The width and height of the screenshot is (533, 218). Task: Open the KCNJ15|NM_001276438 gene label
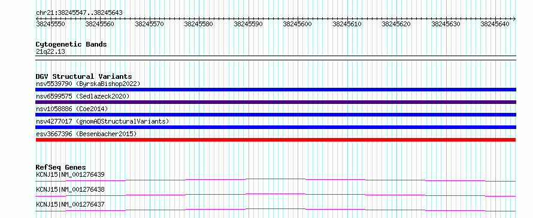[70, 189]
